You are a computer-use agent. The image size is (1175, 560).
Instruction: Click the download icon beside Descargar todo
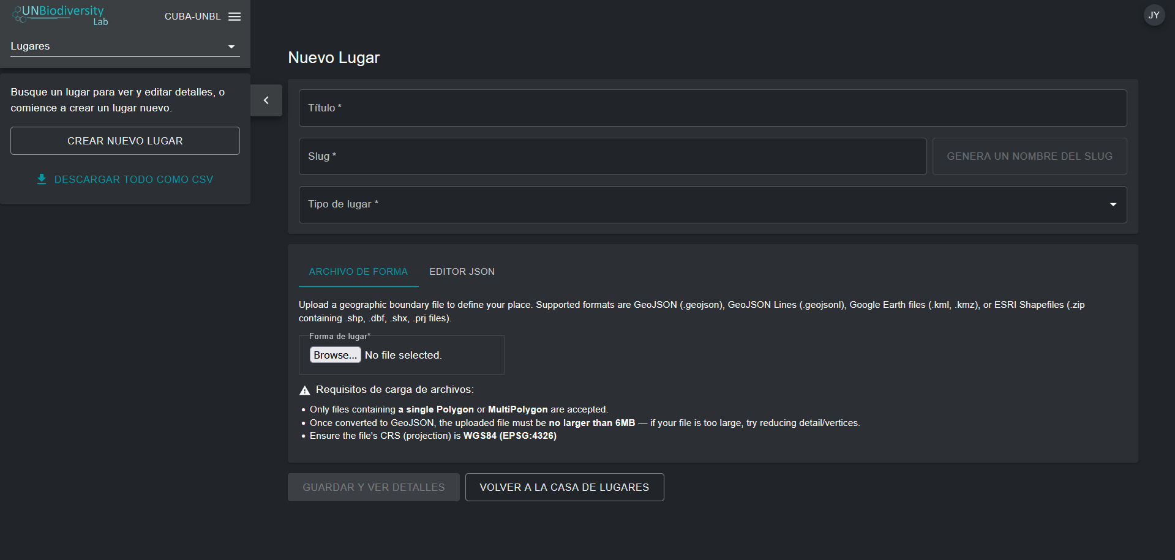(42, 179)
